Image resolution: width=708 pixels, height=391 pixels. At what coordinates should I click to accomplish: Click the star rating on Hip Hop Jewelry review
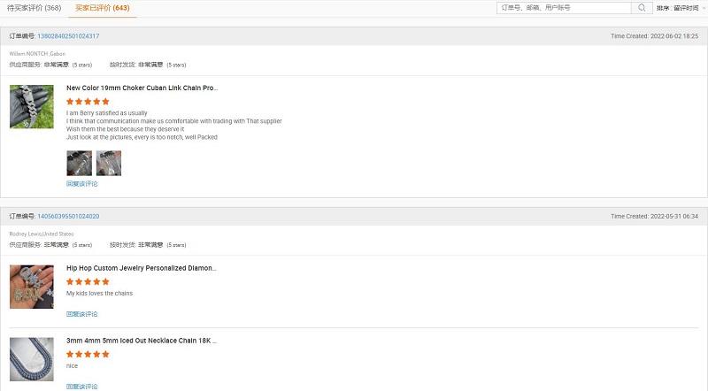88,281
